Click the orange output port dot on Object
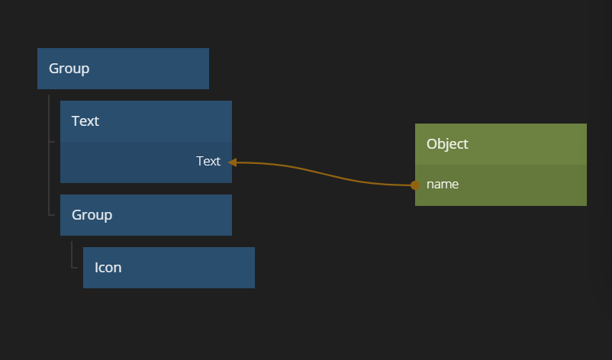The height and width of the screenshot is (360, 612). 415,185
